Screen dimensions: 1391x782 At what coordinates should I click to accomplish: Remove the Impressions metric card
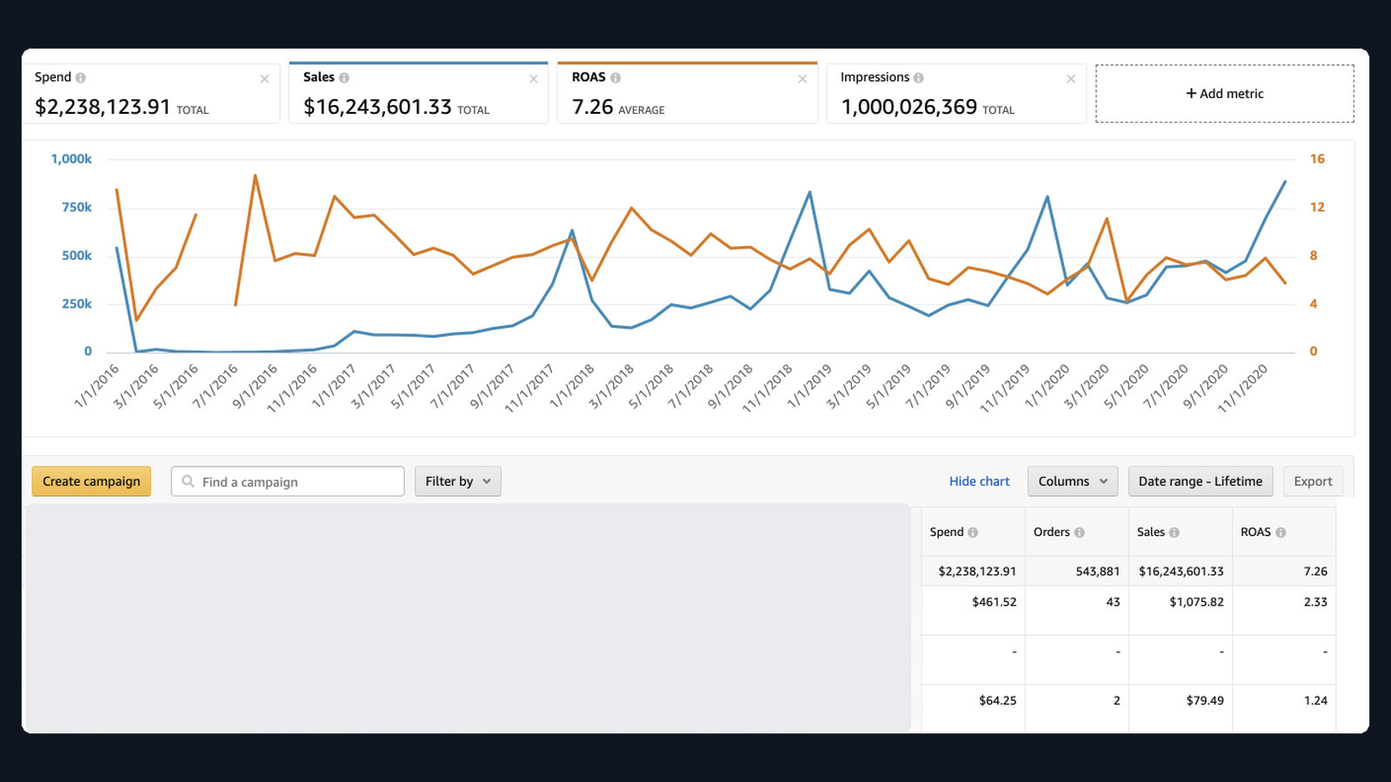tap(1071, 79)
